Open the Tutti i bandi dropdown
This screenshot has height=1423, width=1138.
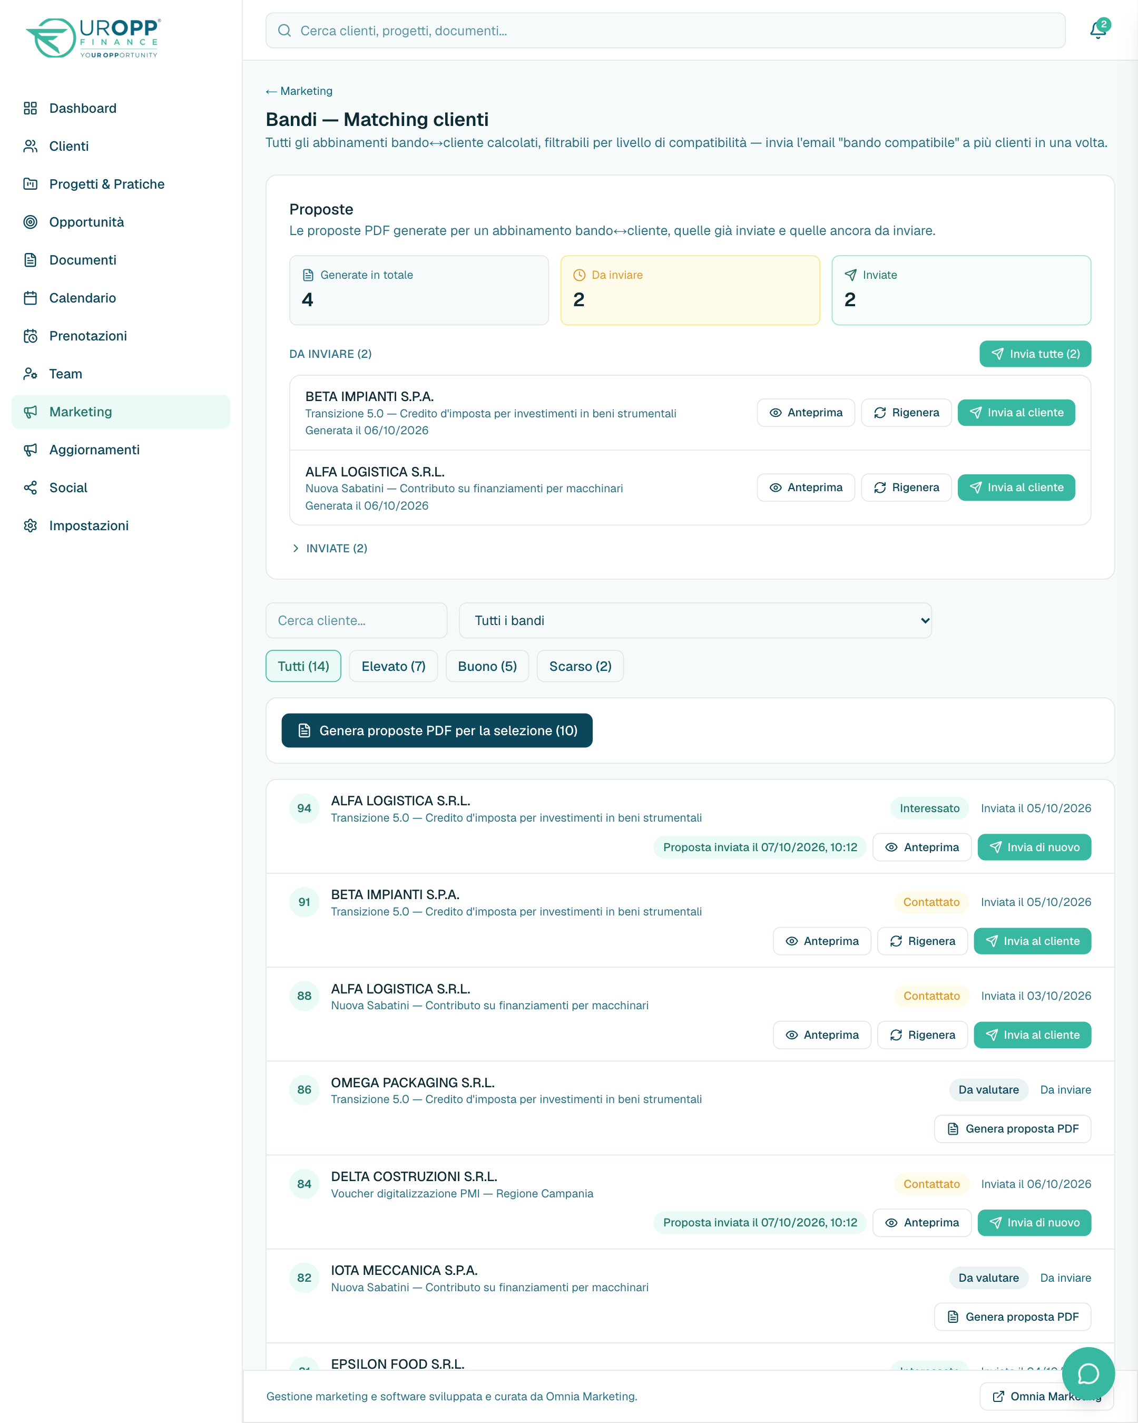coord(695,620)
